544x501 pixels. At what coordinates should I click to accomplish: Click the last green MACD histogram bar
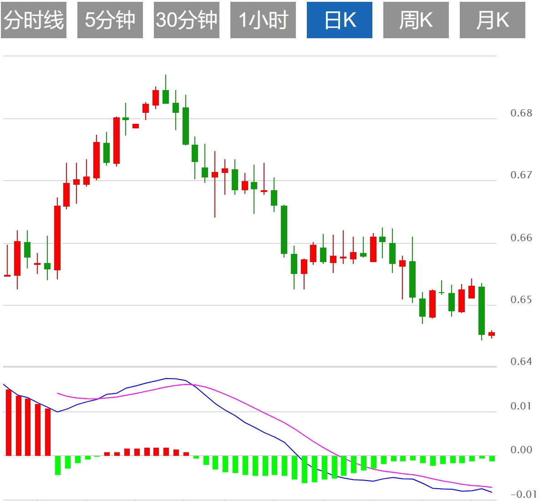[x=492, y=458]
